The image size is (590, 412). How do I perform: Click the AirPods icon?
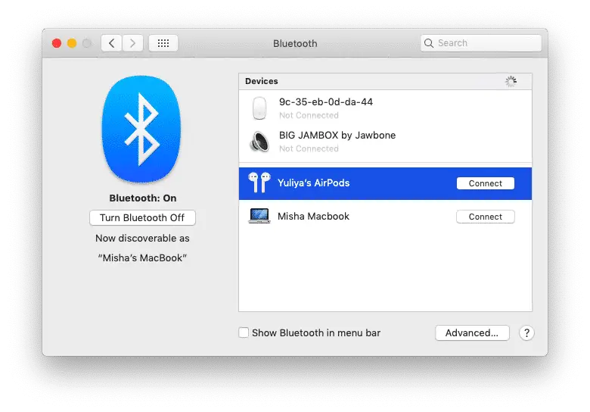tap(259, 183)
